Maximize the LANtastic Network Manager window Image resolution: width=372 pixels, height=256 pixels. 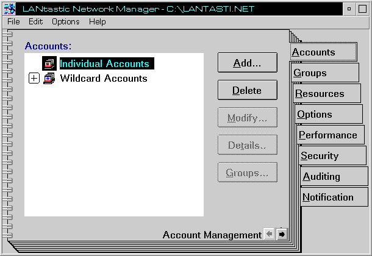tap(362, 9)
